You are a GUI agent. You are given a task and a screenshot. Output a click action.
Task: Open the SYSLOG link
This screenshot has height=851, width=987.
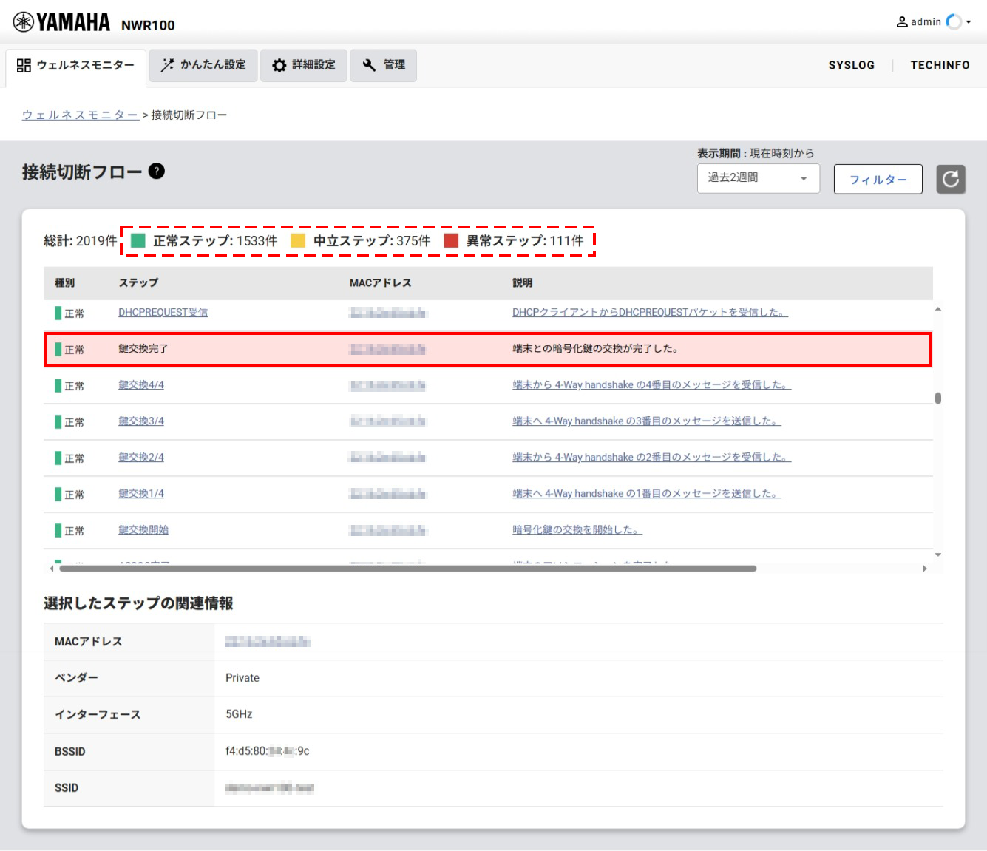pos(851,65)
